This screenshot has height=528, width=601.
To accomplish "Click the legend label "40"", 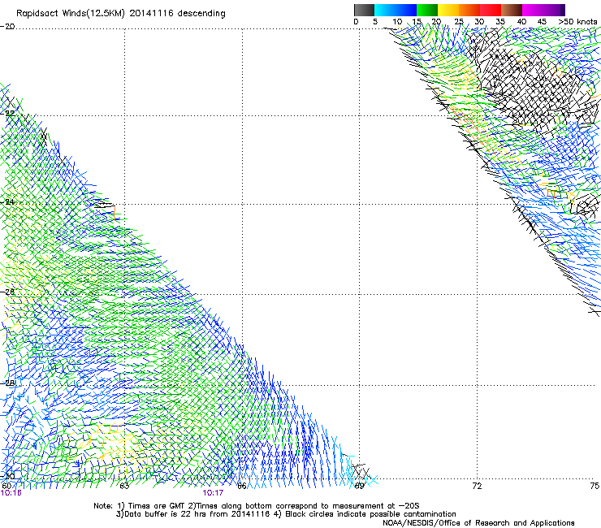I will tap(521, 21).
